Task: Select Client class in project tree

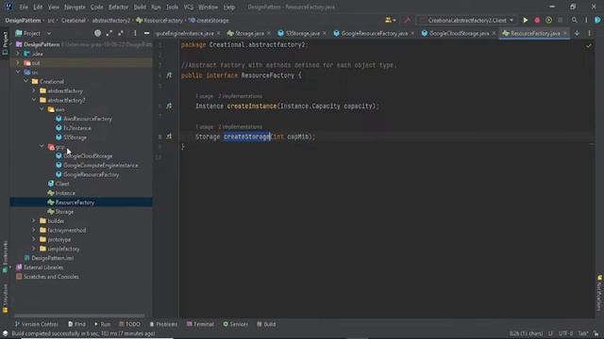Action: click(62, 184)
